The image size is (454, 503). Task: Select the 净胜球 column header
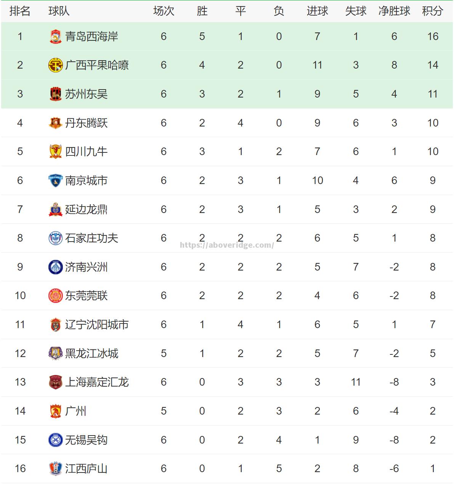click(394, 11)
